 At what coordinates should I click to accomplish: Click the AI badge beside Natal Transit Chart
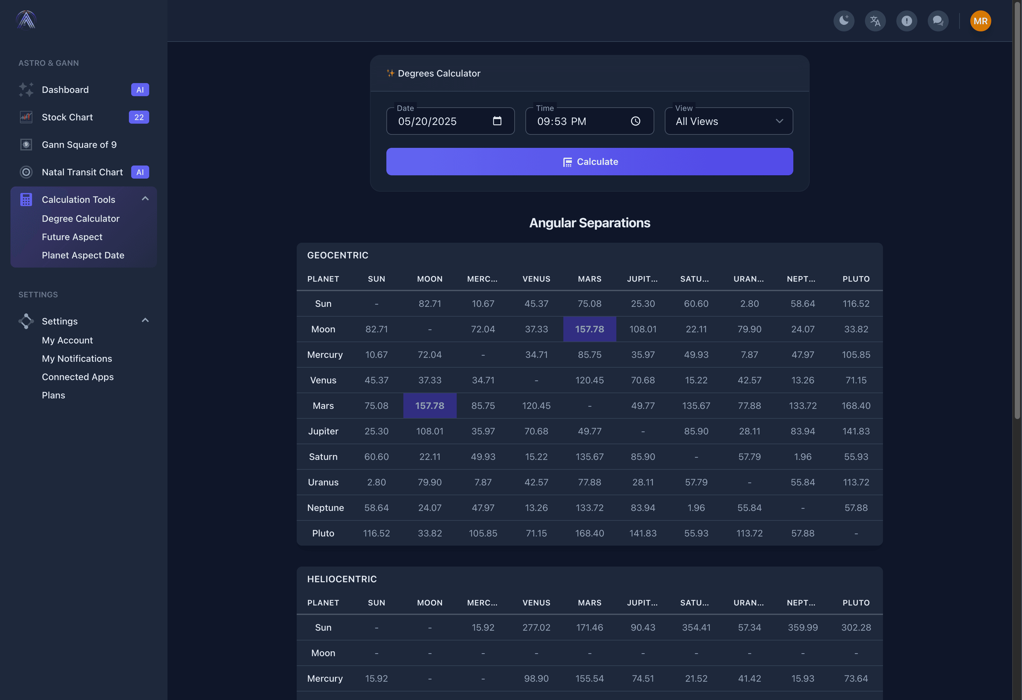point(140,172)
